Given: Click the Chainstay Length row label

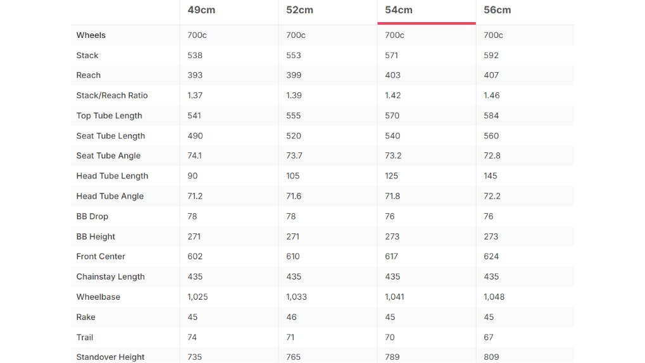Looking at the screenshot, I should point(110,276).
